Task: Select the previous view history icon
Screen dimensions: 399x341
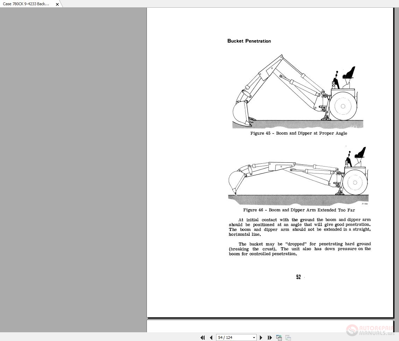Action: click(279, 338)
